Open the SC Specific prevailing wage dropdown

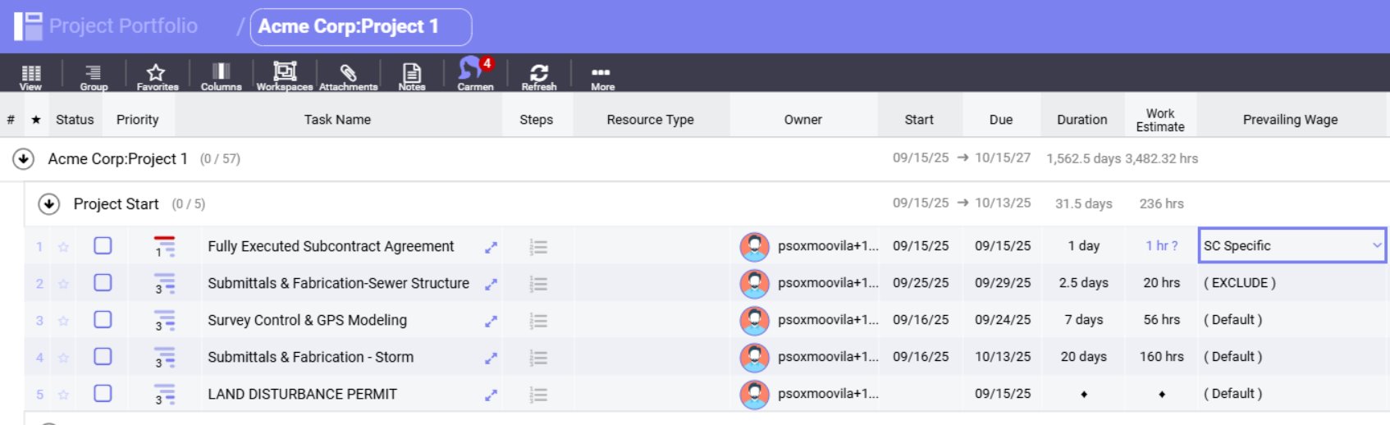[1376, 245]
